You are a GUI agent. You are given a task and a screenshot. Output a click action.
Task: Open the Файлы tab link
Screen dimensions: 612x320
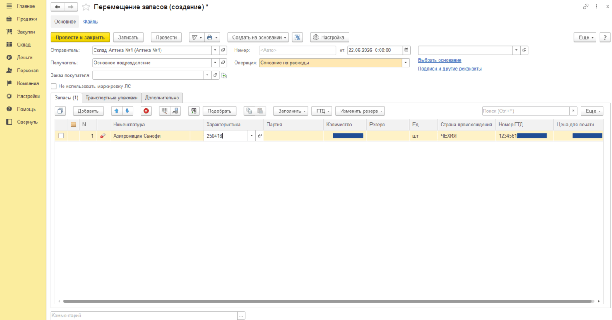click(x=91, y=21)
